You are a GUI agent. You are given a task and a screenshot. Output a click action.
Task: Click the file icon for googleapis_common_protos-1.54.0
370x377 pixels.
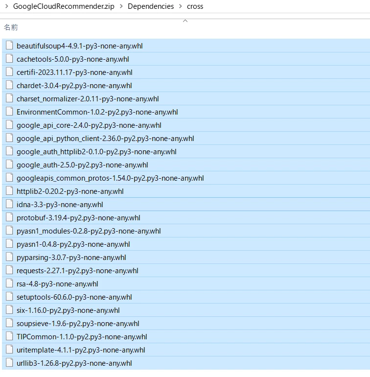9,177
